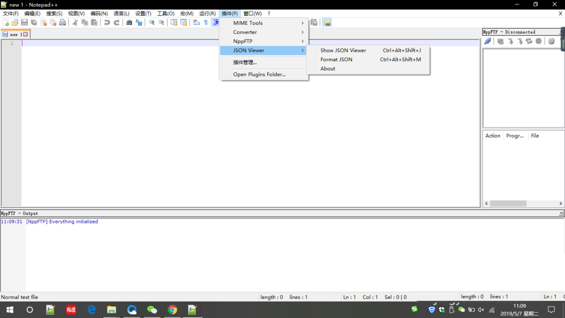Open File Explorer from the taskbar
Screen dimensions: 565x318
(111, 310)
